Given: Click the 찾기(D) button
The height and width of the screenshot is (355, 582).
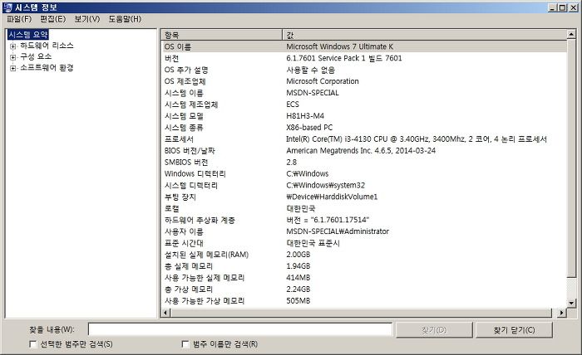Looking at the screenshot, I should click(434, 330).
